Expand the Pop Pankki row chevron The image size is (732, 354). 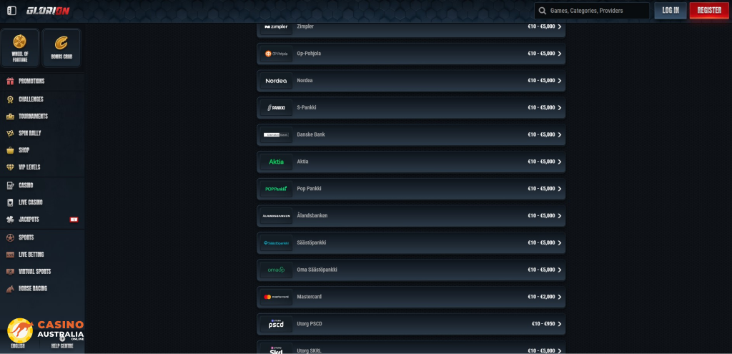pyautogui.click(x=559, y=189)
